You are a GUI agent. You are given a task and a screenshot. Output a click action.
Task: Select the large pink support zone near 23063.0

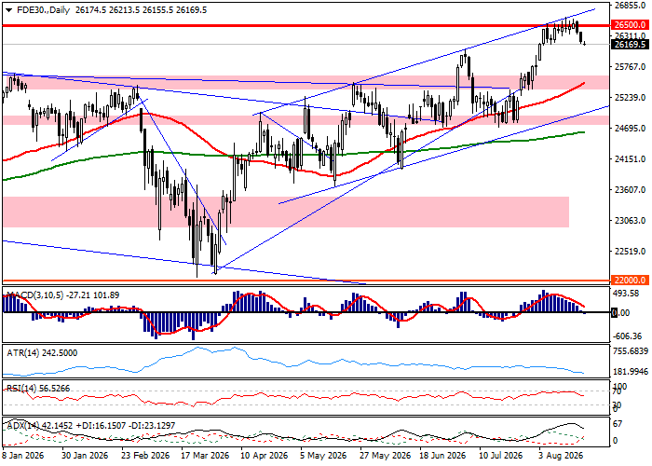click(286, 212)
